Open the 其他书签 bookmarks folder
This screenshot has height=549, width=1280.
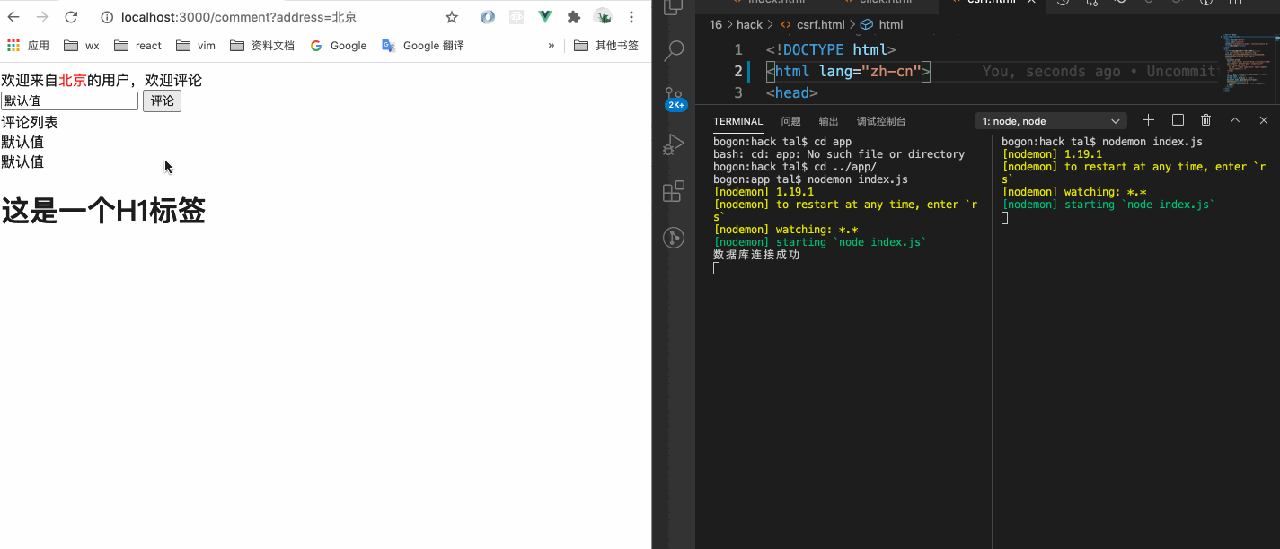[x=606, y=45]
